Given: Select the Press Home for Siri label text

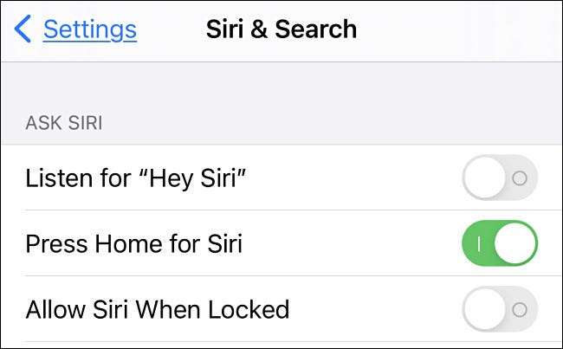Looking at the screenshot, I should (134, 243).
